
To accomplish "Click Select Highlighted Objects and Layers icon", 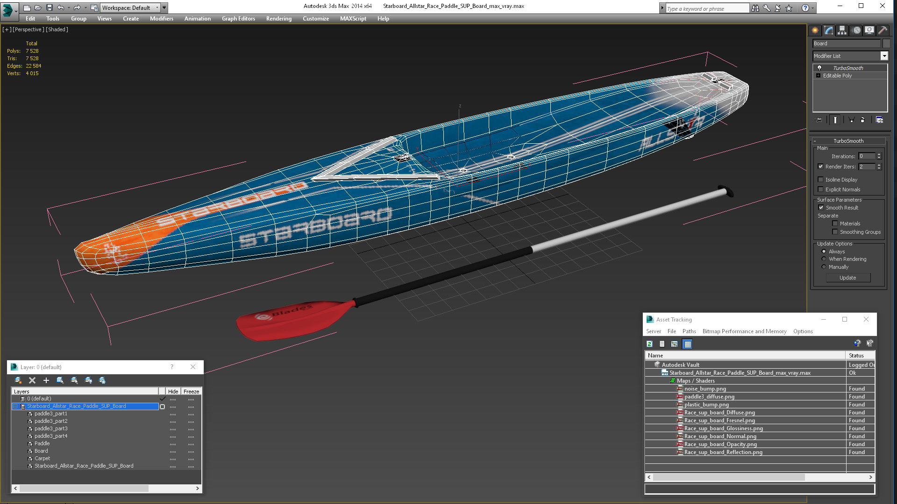I will pos(60,380).
